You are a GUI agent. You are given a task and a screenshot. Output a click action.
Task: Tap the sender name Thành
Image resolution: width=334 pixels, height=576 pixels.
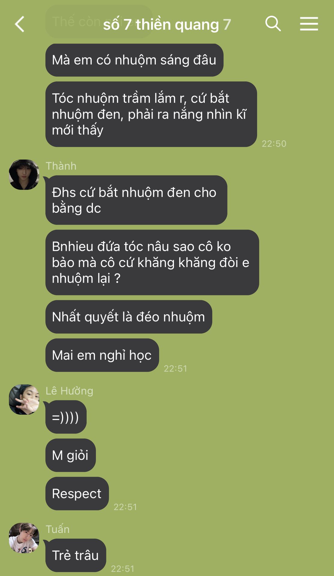click(61, 166)
